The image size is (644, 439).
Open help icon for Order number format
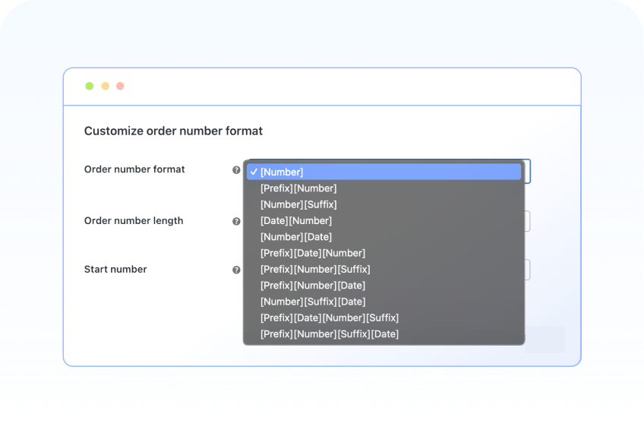click(236, 170)
